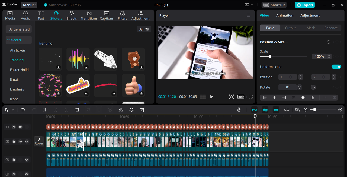Image resolution: width=347 pixels, height=177 pixels.
Task: Lock the main video track
Action: pyautogui.click(x=14, y=141)
